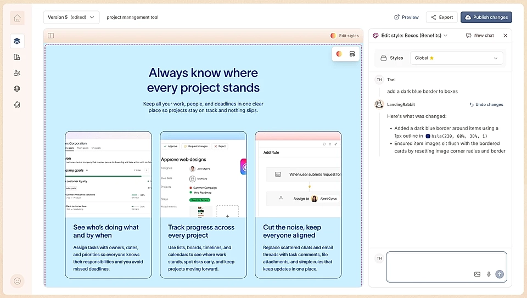Open the puzzle-piece integrations icon
Screen dimensions: 527x298
[x=17, y=104]
